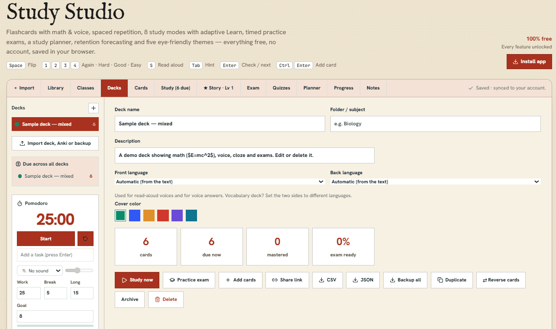Archive the current deck
Image resolution: width=556 pixels, height=329 pixels.
pyautogui.click(x=129, y=299)
